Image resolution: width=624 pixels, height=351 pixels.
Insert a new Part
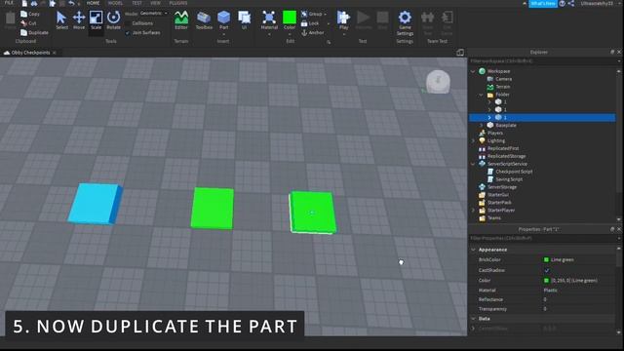[x=223, y=20]
